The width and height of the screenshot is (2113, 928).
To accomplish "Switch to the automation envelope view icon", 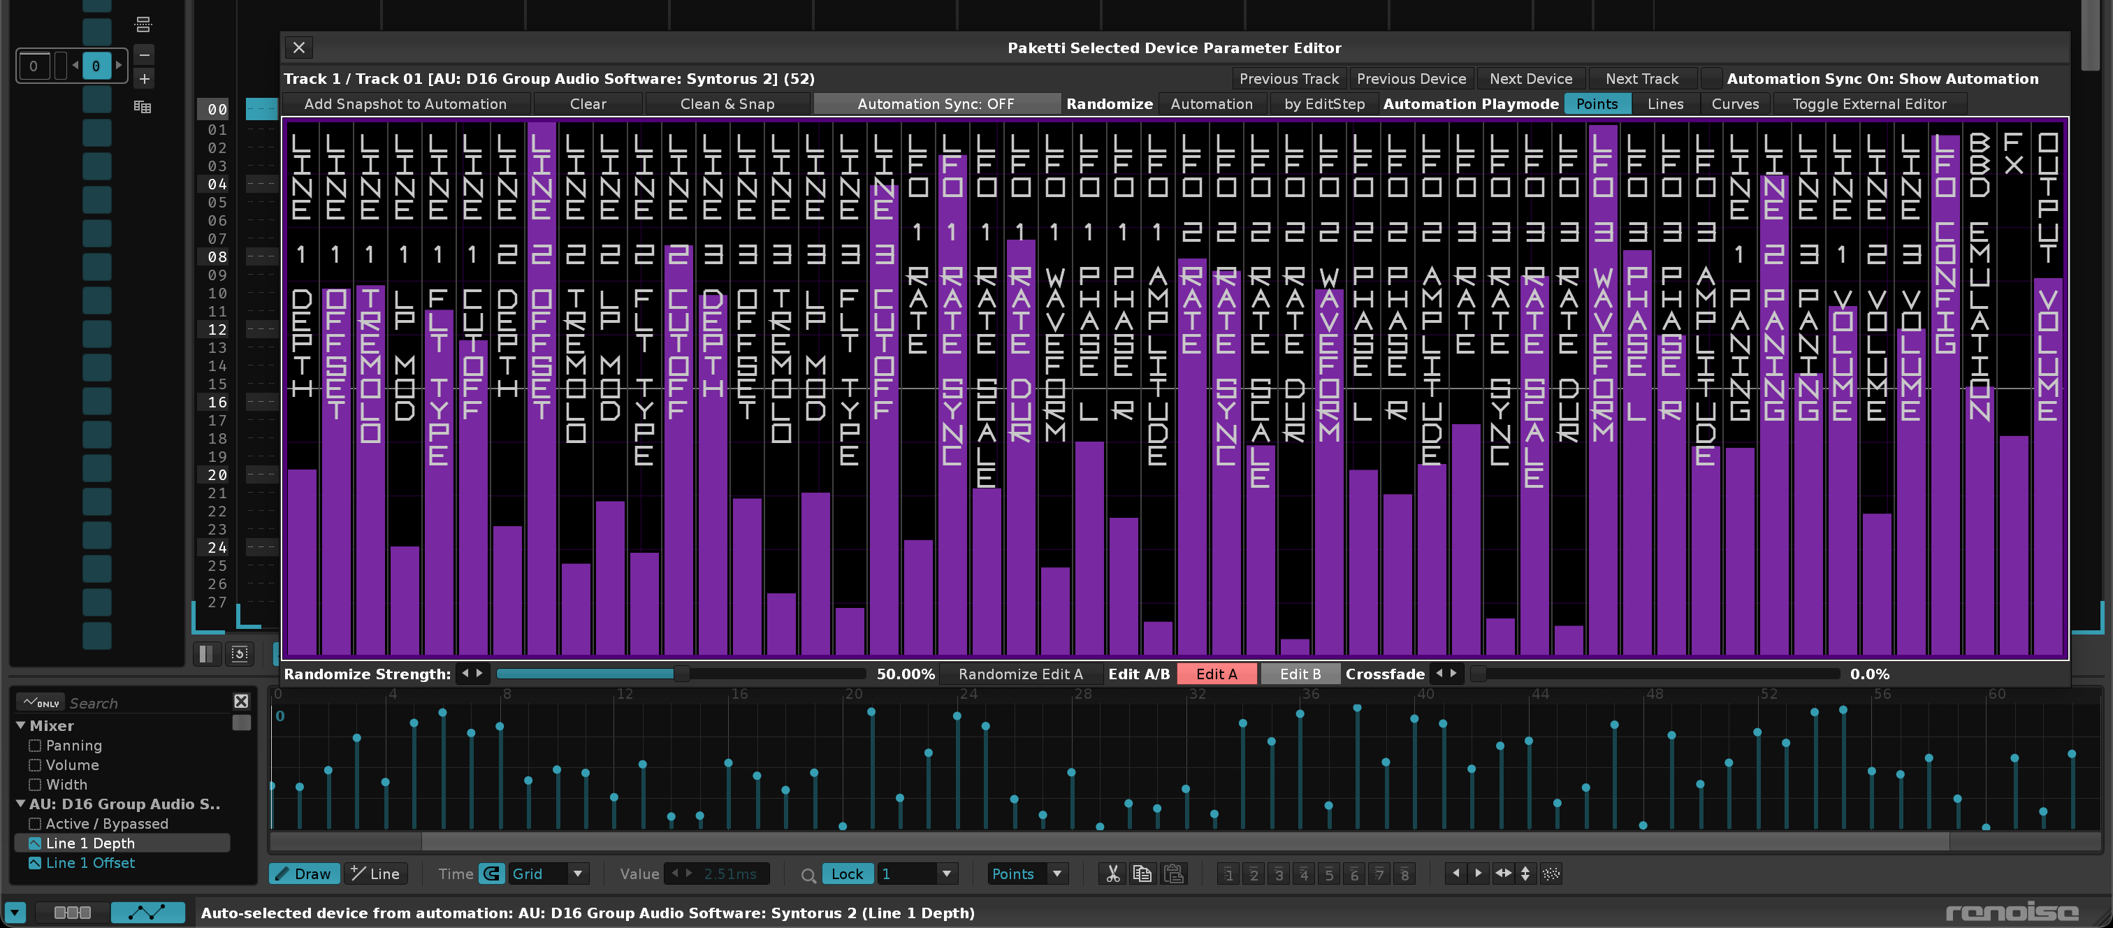I will coord(147,913).
